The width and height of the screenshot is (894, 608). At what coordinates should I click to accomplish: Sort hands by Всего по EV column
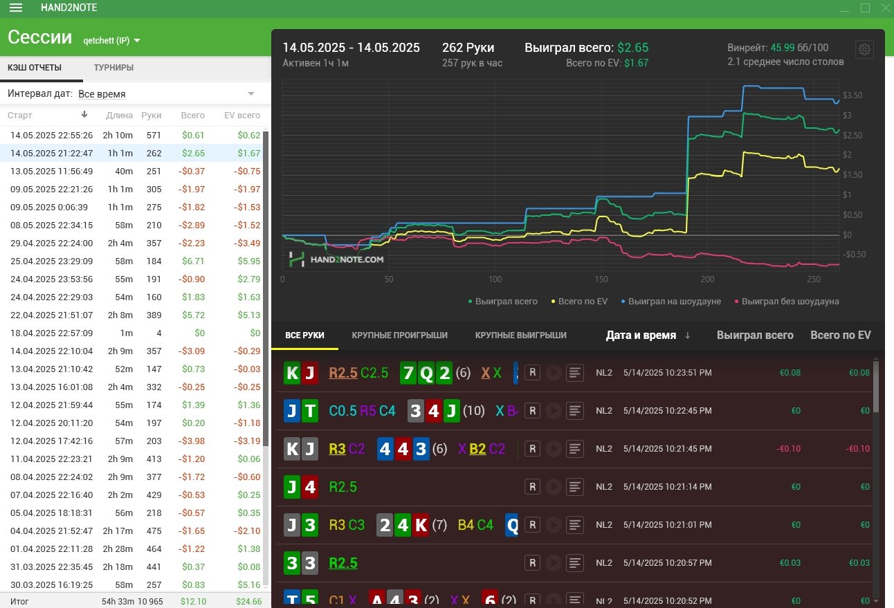[841, 335]
